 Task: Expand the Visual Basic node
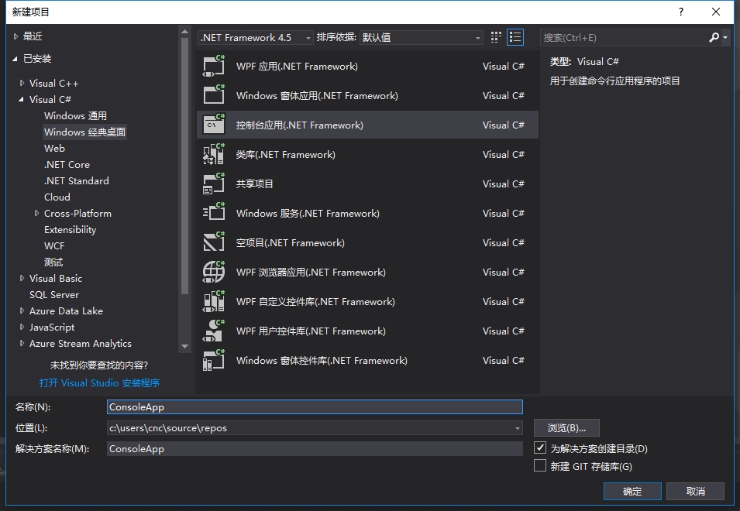[22, 278]
